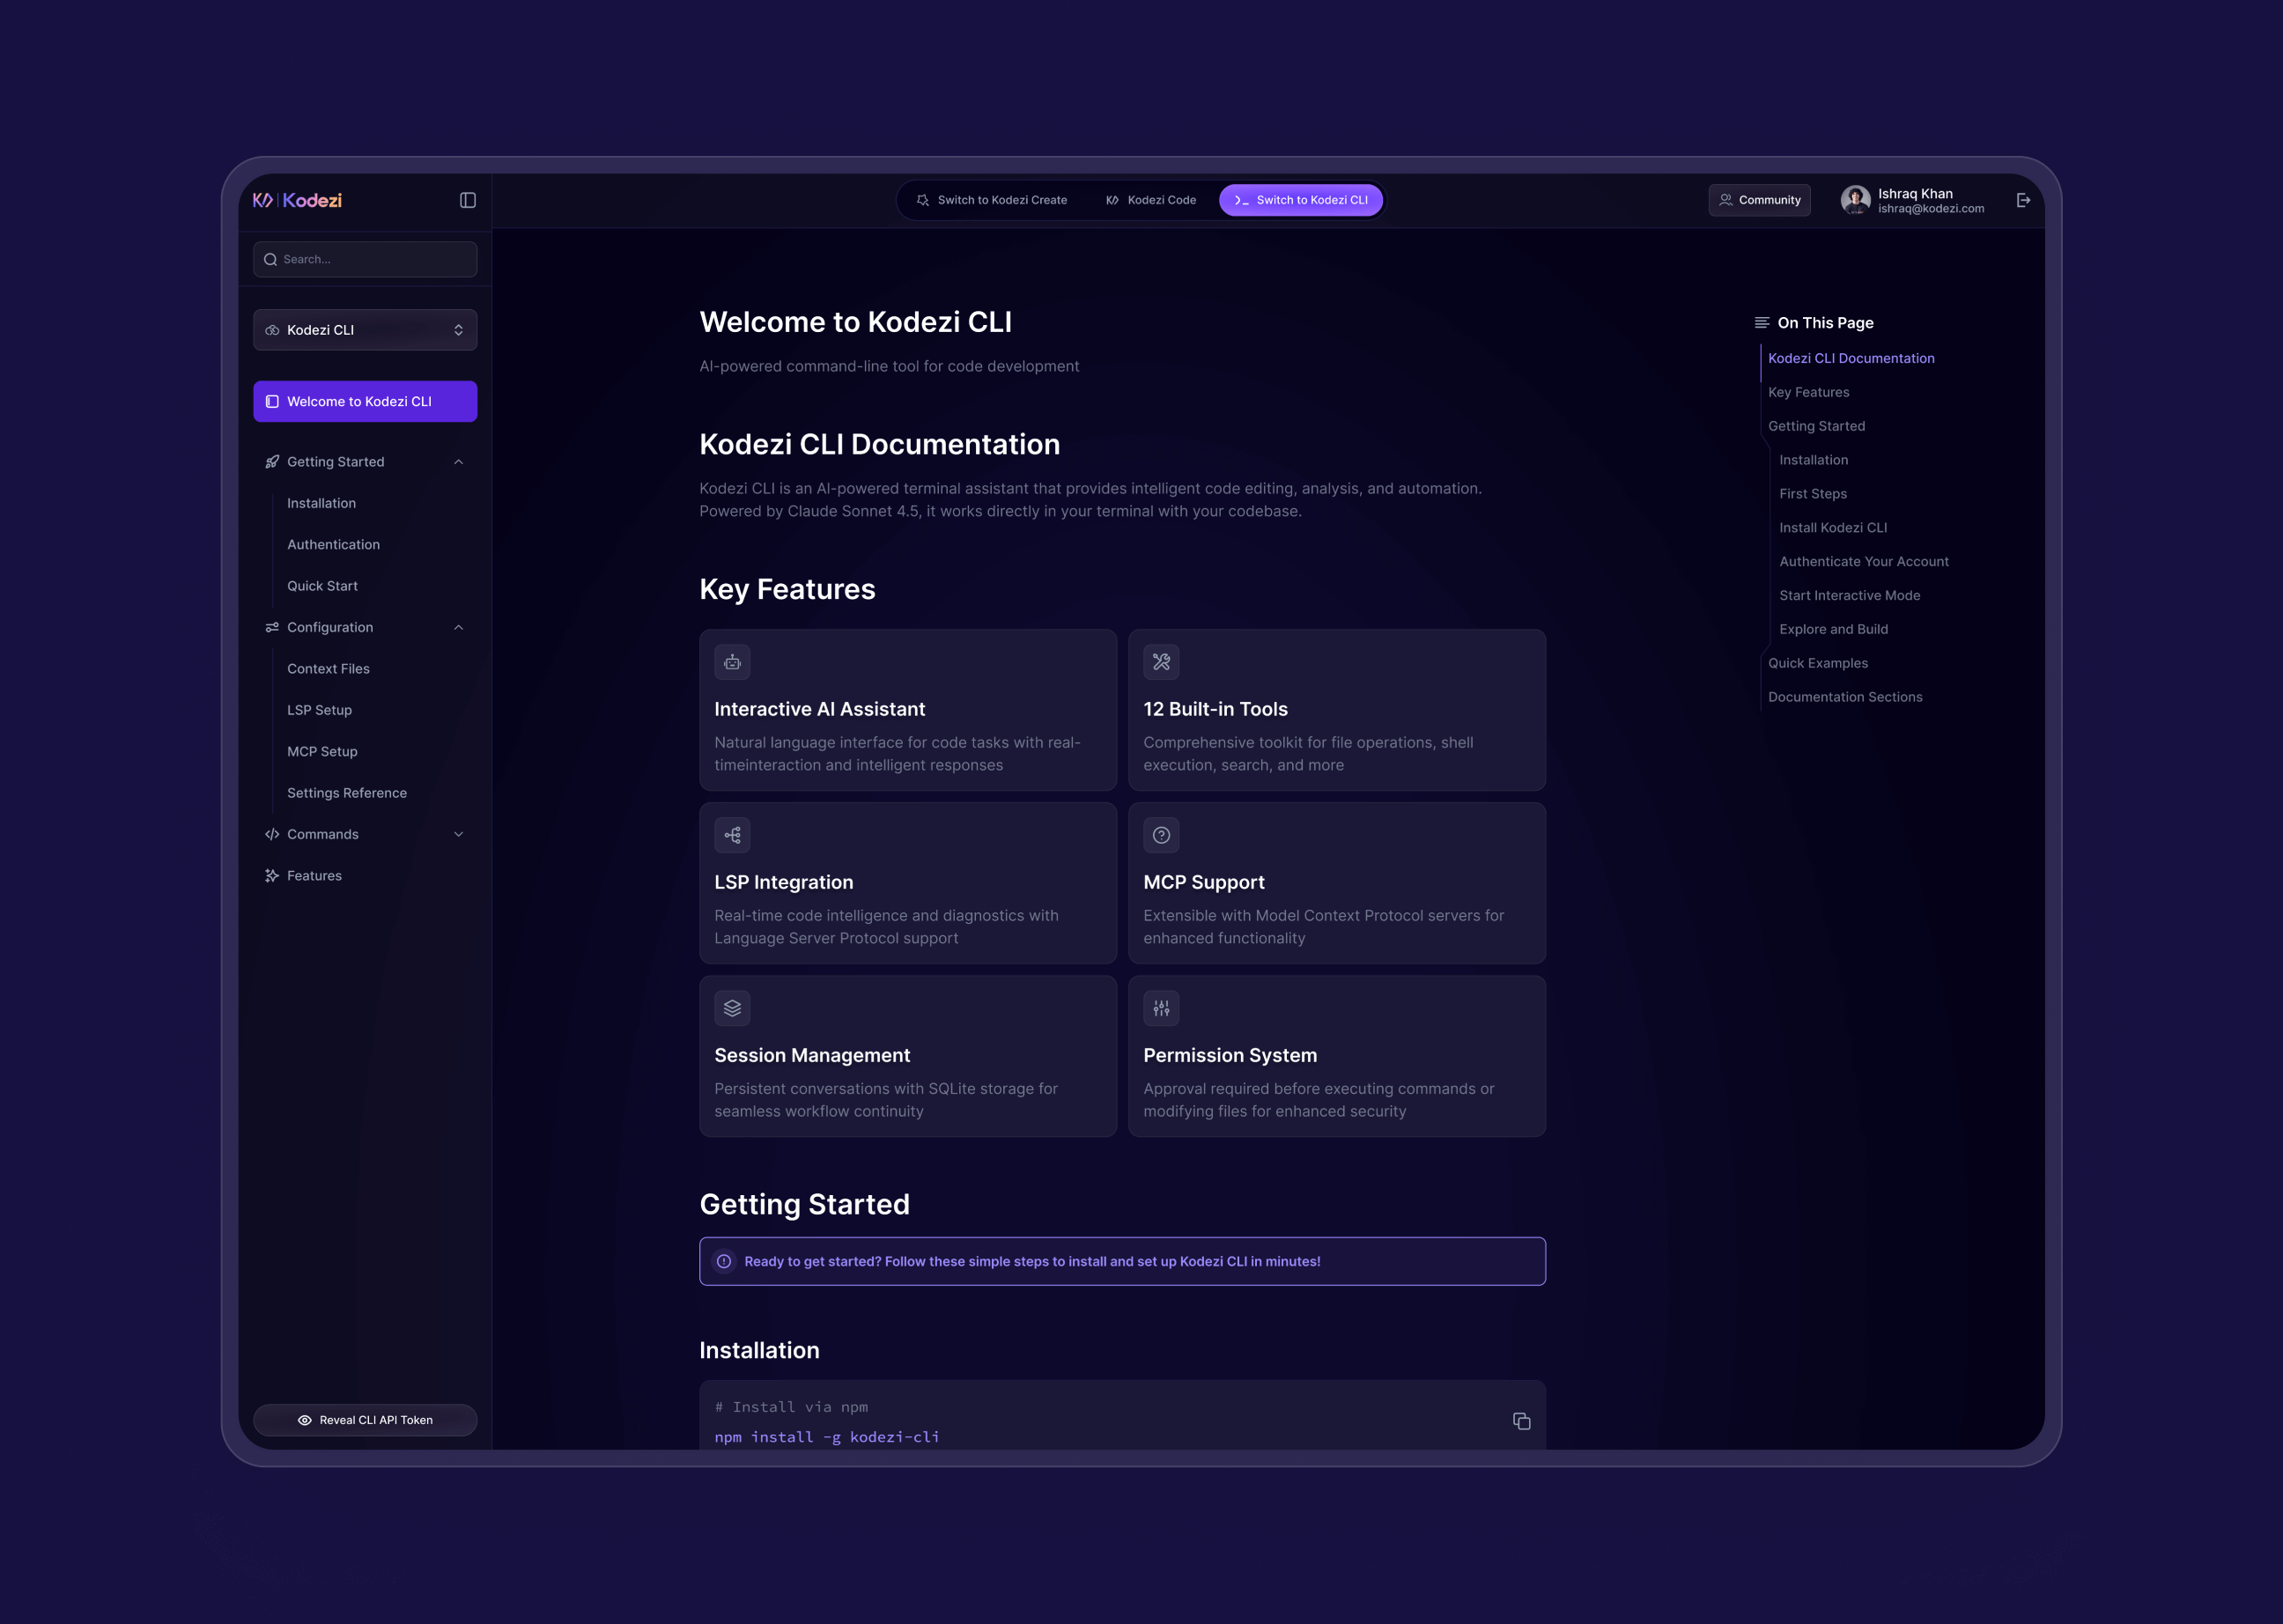This screenshot has height=1624, width=2283.
Task: Select Quick Start in the sidebar
Action: (322, 585)
